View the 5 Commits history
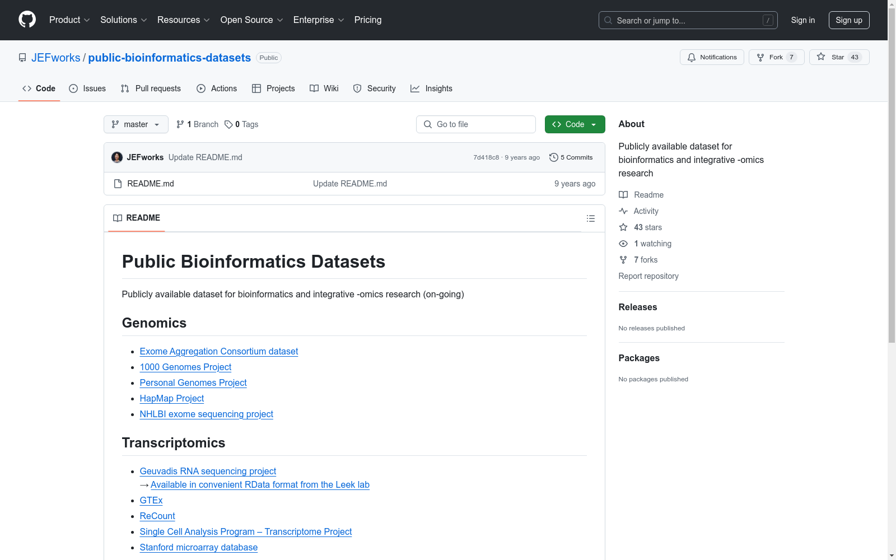 coord(571,157)
